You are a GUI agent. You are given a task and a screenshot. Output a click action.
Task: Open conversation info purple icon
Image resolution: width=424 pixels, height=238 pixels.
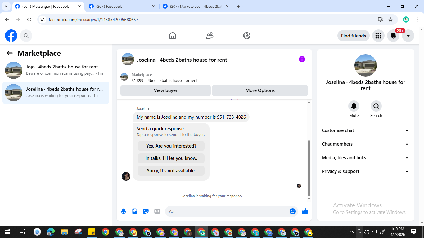(302, 59)
